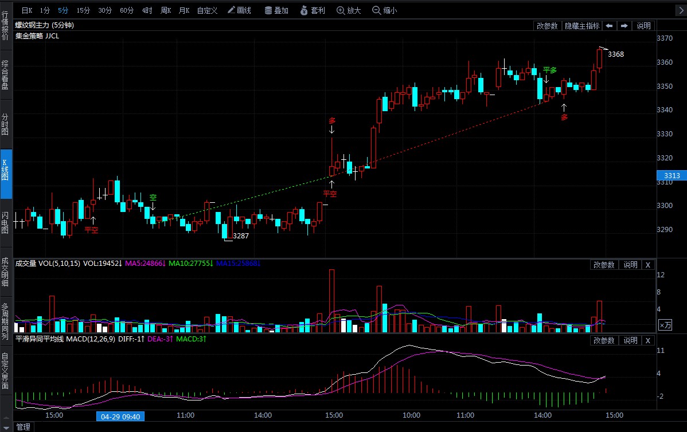Click the 叠加 overlay stack icon

coord(276,10)
